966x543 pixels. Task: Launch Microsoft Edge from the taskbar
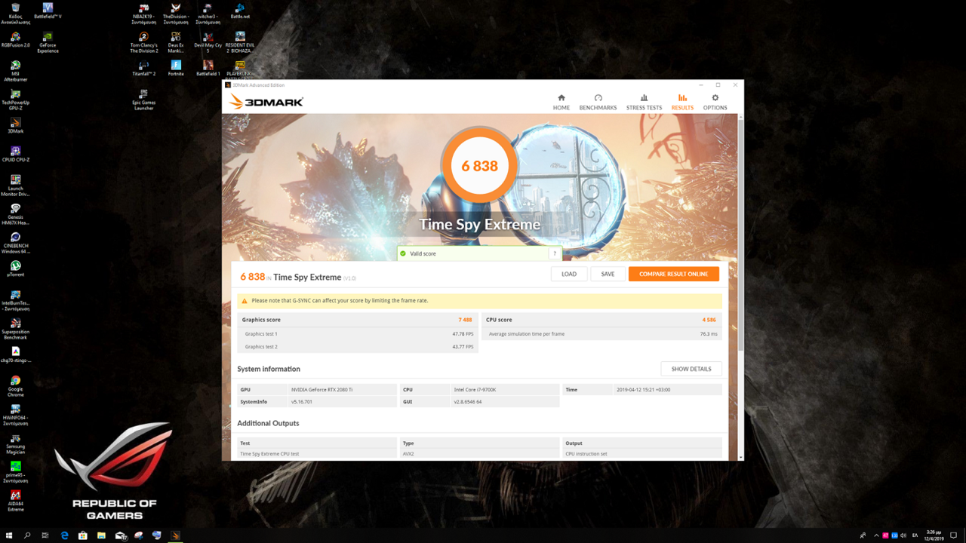click(x=64, y=535)
